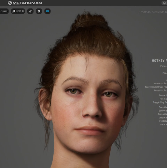The width and height of the screenshot is (167, 168).
Task: Click the MetaHuman Creator logo
Action: click(25, 3)
